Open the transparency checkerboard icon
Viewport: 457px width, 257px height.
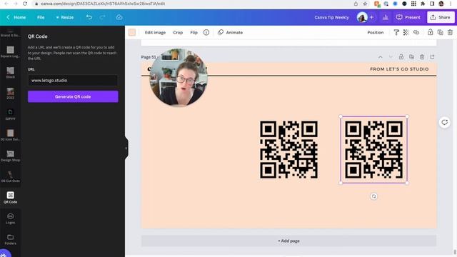pyautogui.click(x=406, y=32)
